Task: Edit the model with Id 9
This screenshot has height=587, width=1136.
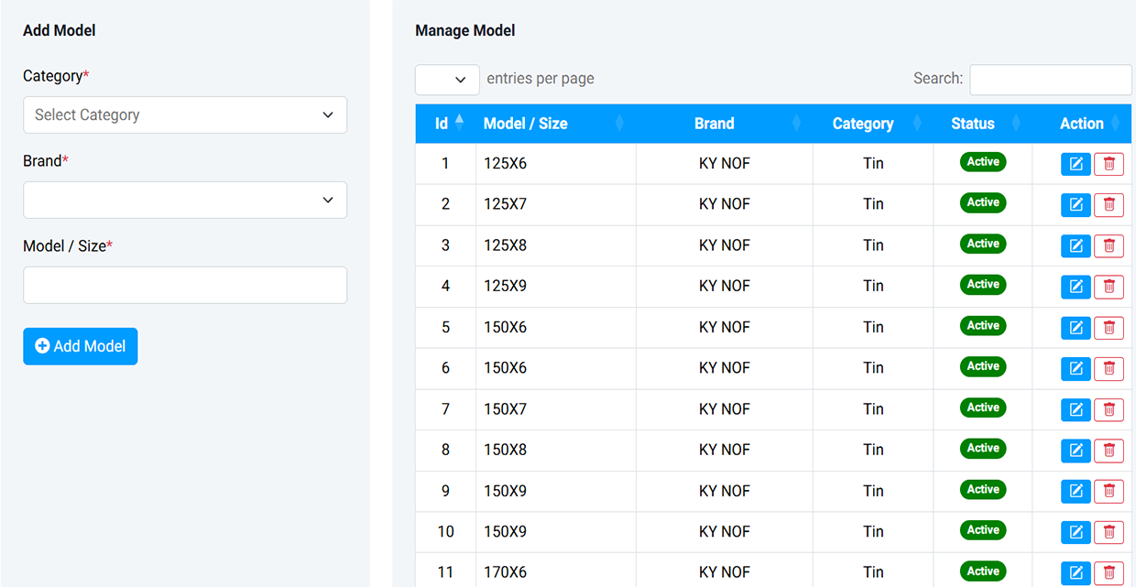Action: (x=1076, y=492)
